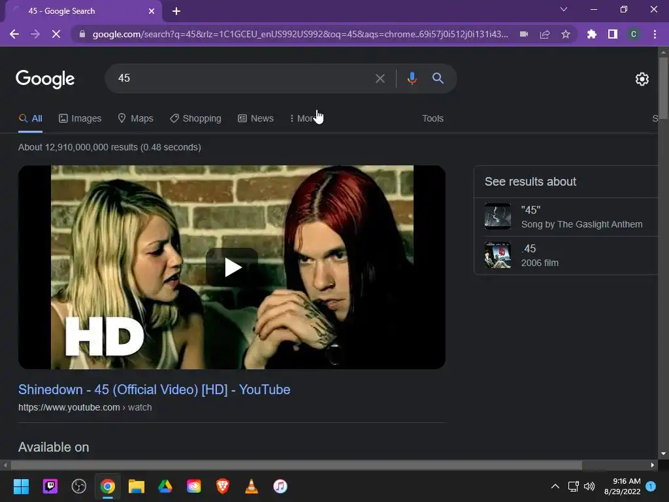Screen dimensions: 669x502
Task: Click the forward navigation arrow
Action: [x=35, y=34]
